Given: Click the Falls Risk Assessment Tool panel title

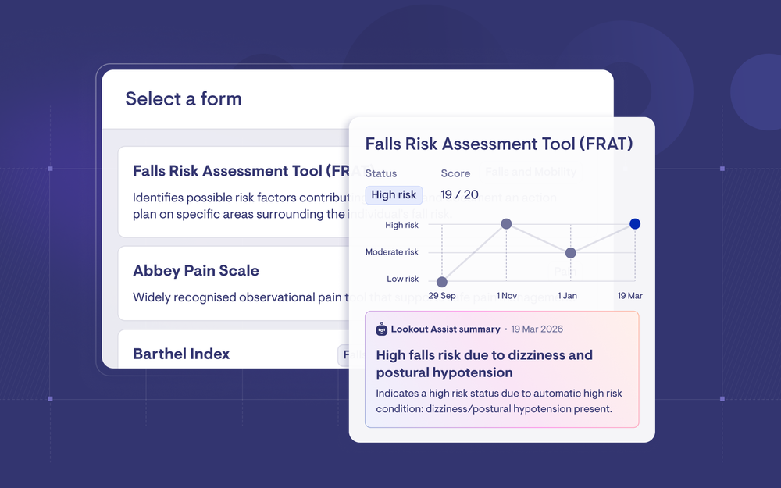Looking at the screenshot, I should pos(499,144).
